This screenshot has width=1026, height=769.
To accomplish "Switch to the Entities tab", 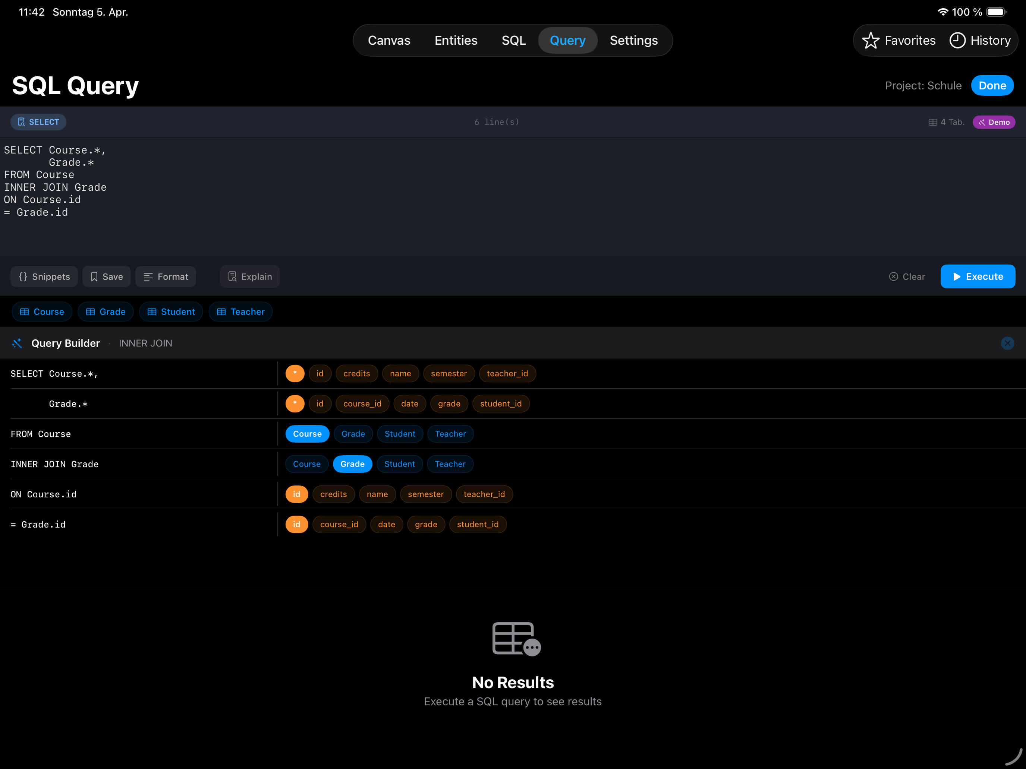I will tap(456, 40).
